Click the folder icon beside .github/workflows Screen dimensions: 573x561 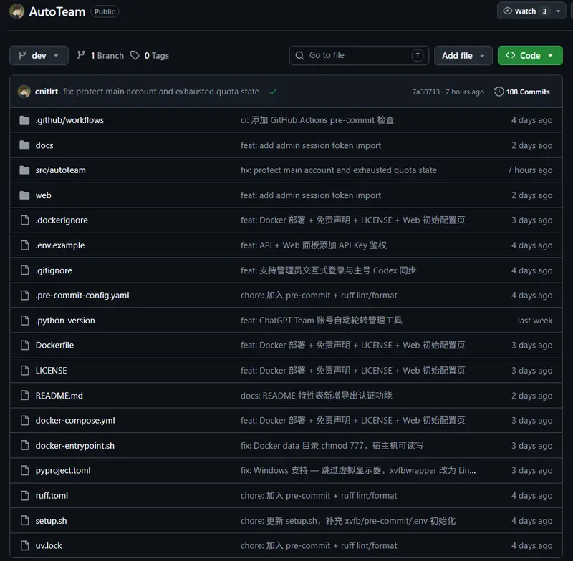coord(24,120)
